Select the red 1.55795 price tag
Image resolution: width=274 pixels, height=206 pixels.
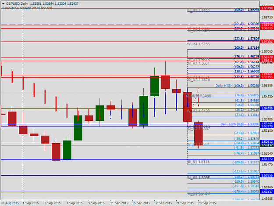(x=267, y=77)
